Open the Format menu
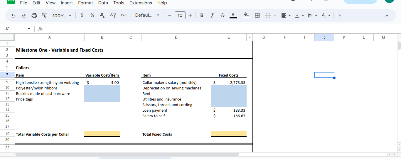Viewport: 401px width, 159px height. (x=85, y=3)
